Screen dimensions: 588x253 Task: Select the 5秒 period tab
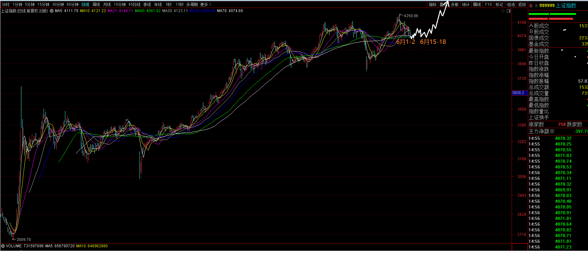coord(169,4)
